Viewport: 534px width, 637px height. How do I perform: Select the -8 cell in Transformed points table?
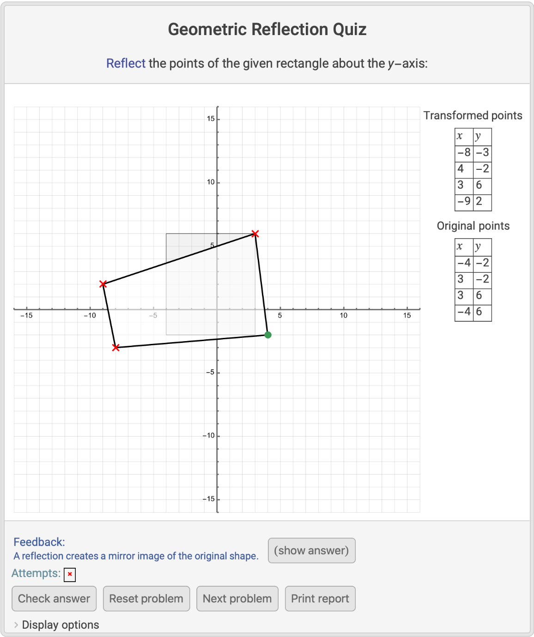tap(464, 152)
